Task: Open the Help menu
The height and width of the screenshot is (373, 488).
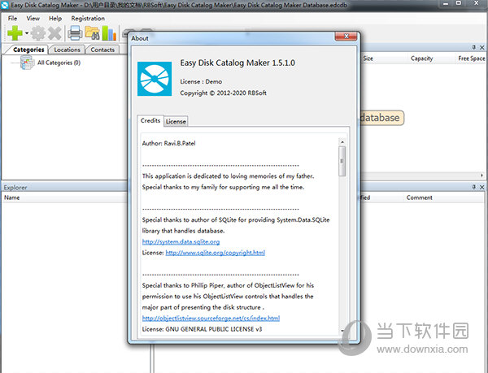Action: tap(55, 18)
